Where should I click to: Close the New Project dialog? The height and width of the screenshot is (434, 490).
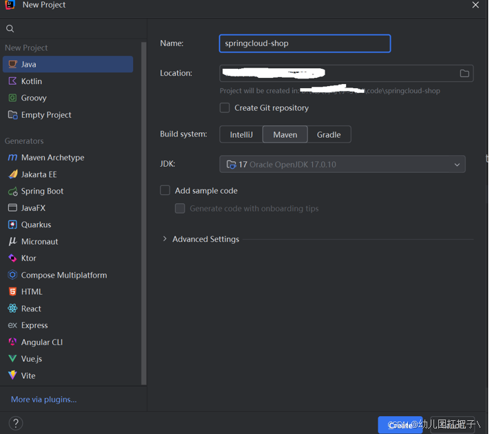[x=476, y=5]
